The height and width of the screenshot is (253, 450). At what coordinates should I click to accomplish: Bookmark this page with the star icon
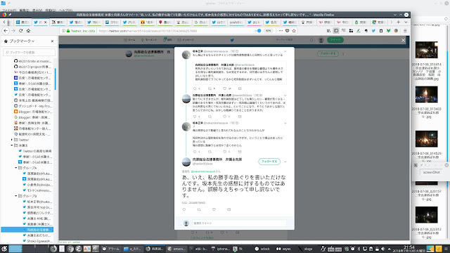[294, 31]
